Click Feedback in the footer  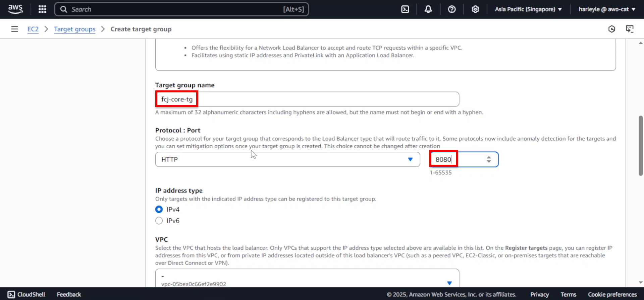(69, 294)
